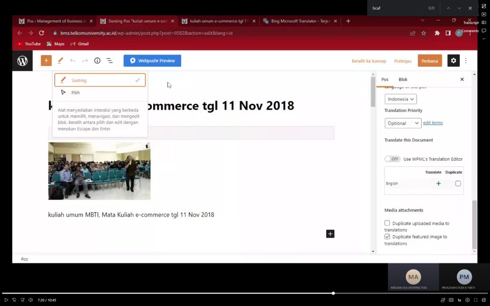Screen dimensions: 490x306
Task: Select Pilih mode in tools menu
Action: (100, 93)
